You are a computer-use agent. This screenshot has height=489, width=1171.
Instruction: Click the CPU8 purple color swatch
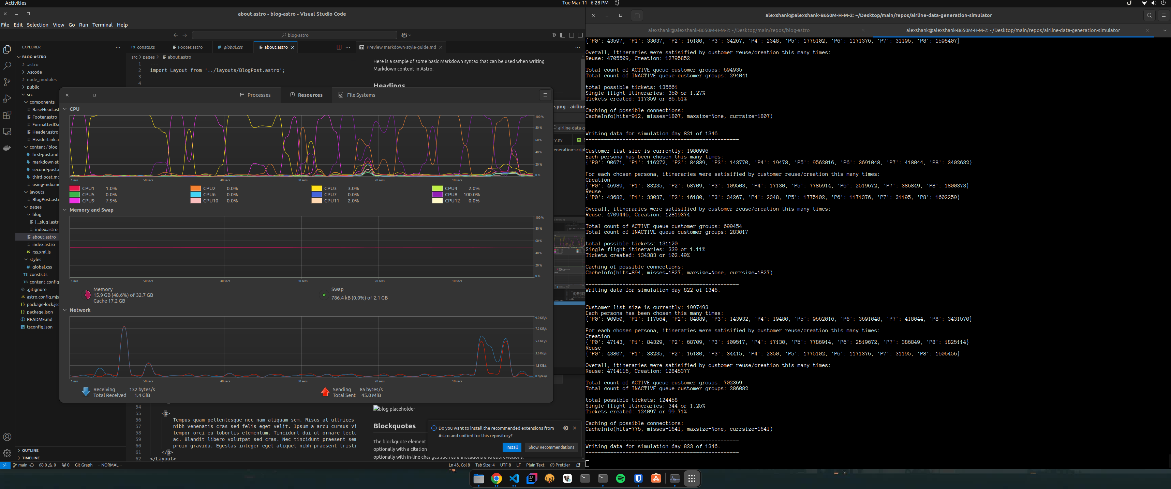[x=437, y=195]
